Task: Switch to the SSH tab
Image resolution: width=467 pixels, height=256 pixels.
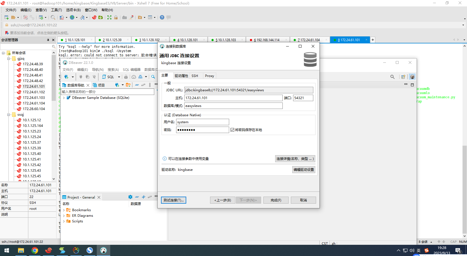Action: (195, 76)
